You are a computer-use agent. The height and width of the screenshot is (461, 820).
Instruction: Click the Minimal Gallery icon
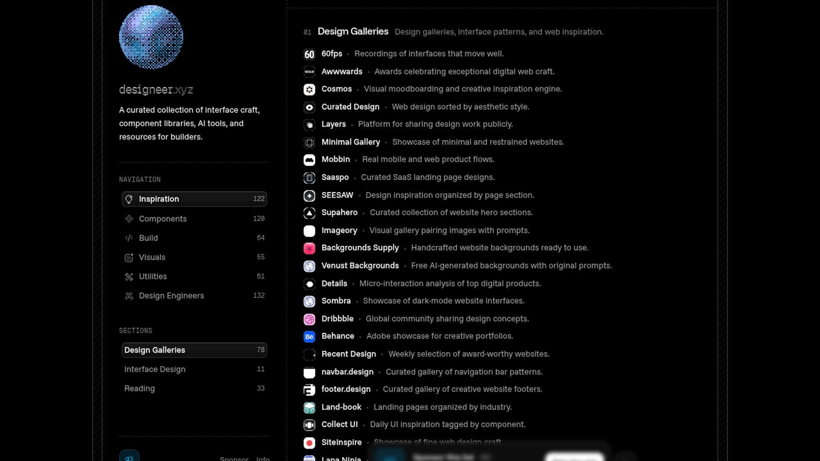[x=309, y=142]
